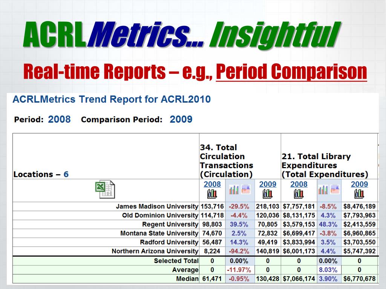Viewport: 386px width, 289px height.
Task: Click the Excel export icon
Action: click(105, 190)
